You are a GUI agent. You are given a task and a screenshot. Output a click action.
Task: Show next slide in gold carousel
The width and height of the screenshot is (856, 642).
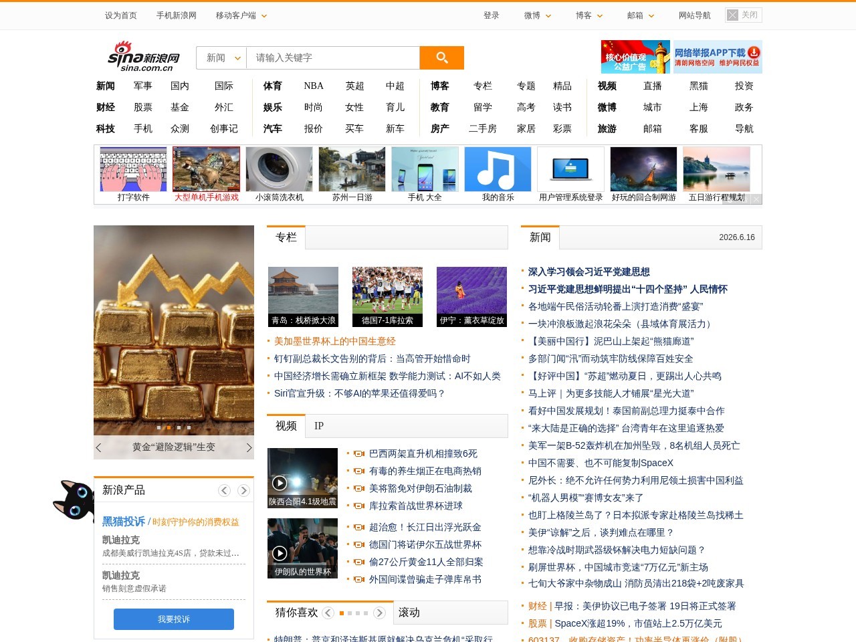[x=249, y=447]
